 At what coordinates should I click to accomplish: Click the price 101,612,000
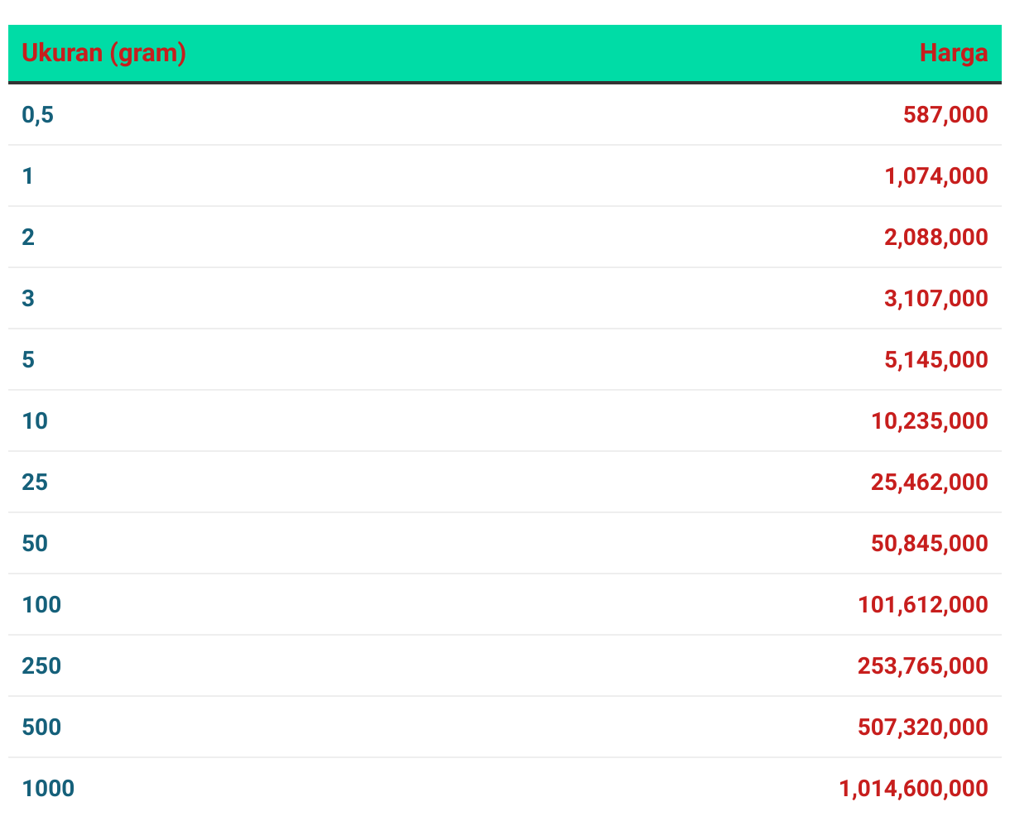point(923,604)
